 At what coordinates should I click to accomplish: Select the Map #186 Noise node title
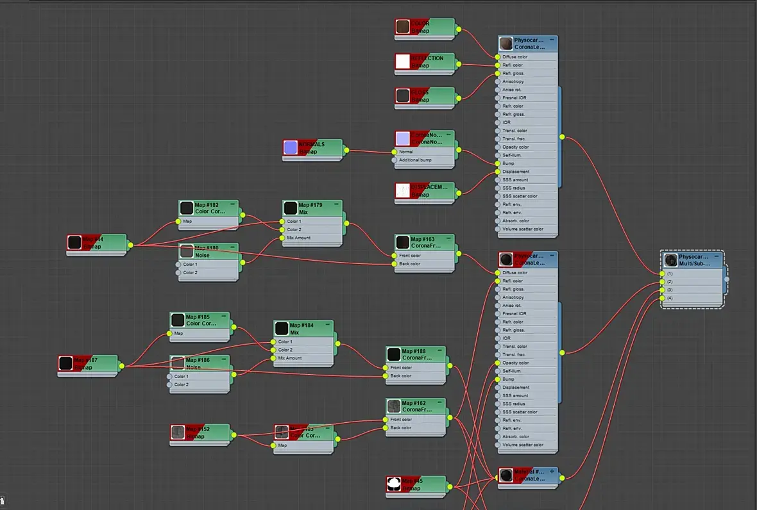point(198,363)
